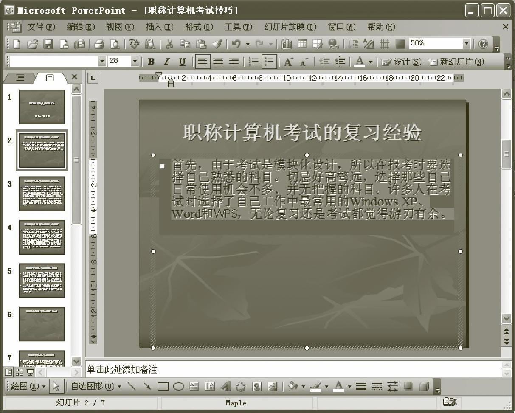Click the Print icon
The image size is (515, 413).
99,44
